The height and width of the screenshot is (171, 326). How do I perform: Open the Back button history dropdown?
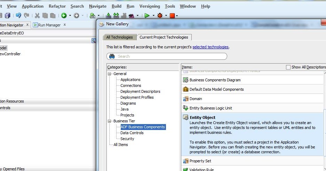point(70,16)
